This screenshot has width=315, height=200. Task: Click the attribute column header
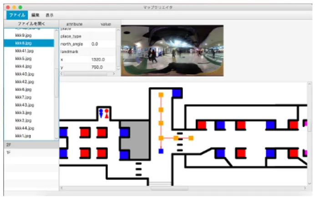point(74,24)
